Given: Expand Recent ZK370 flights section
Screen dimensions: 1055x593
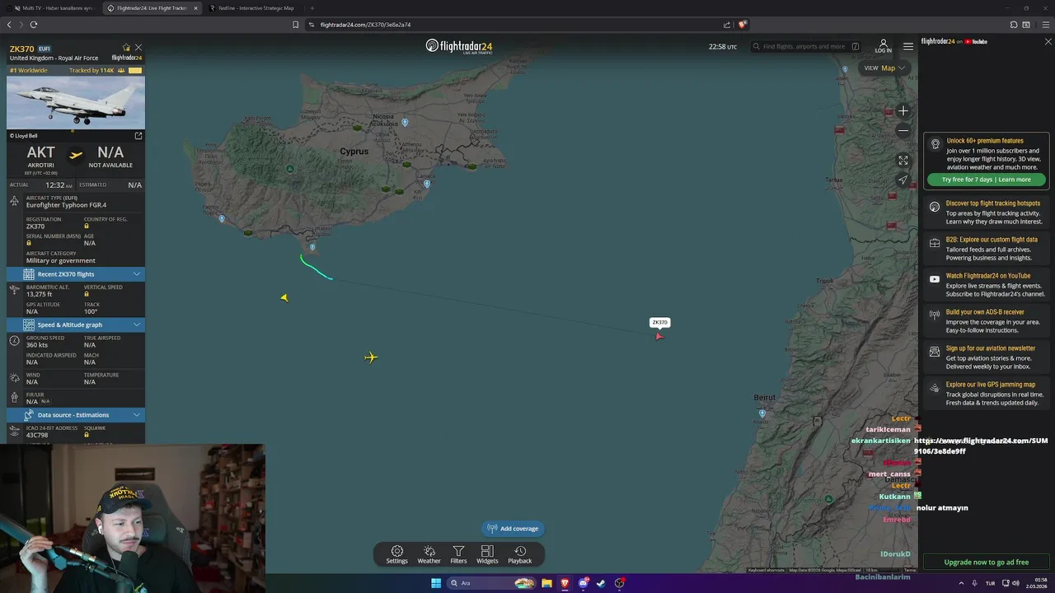Looking at the screenshot, I should click(x=76, y=274).
